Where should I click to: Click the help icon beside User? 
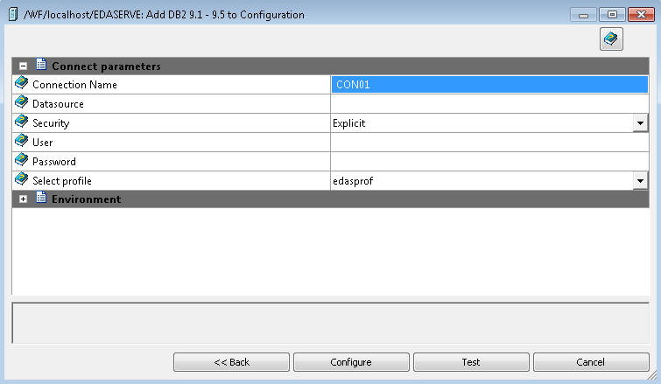22,141
